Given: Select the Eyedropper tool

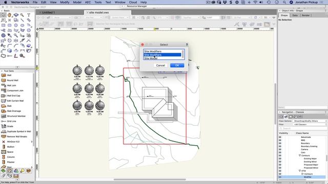Looking at the screenshot, I should click(9, 35).
